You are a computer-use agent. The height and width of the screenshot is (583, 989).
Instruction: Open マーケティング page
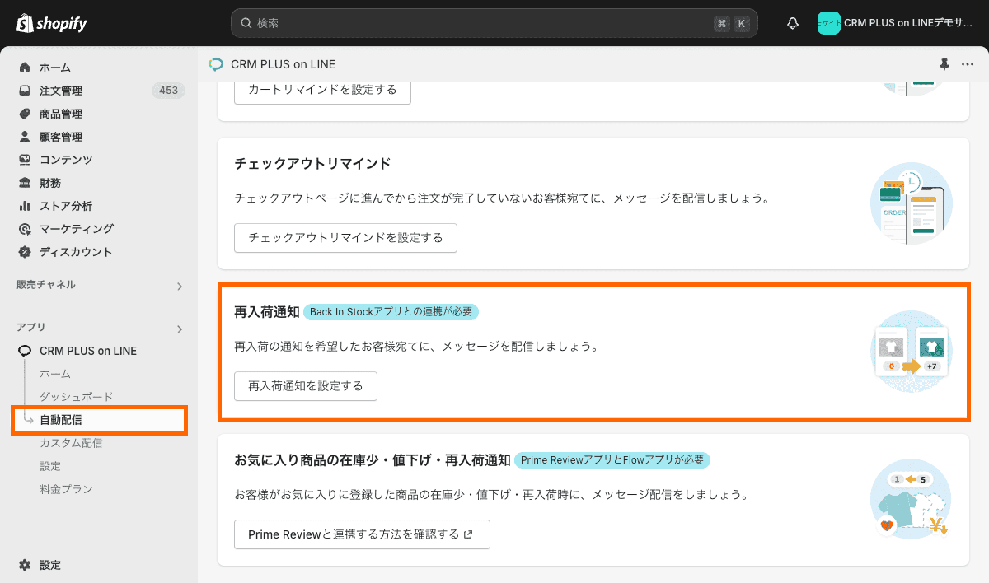tap(77, 229)
